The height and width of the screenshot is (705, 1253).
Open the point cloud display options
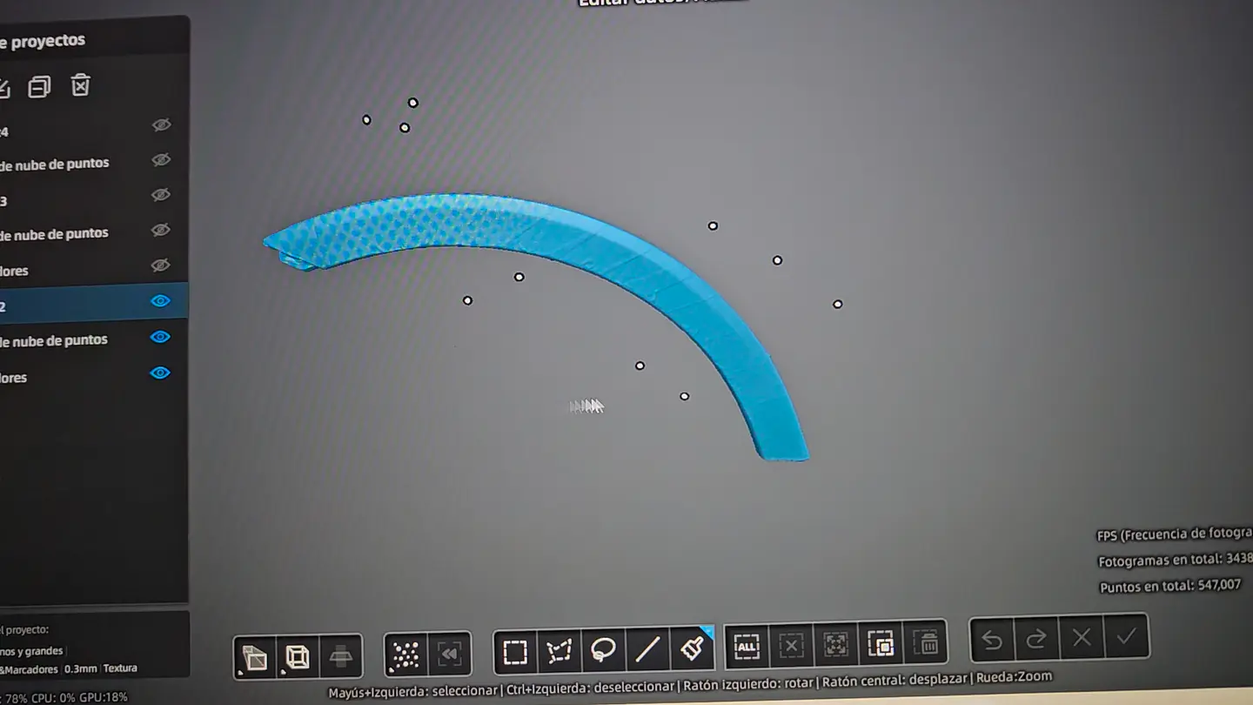(405, 655)
